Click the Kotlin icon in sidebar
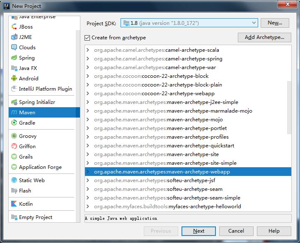This screenshot has width=300, height=243. pos(14,204)
